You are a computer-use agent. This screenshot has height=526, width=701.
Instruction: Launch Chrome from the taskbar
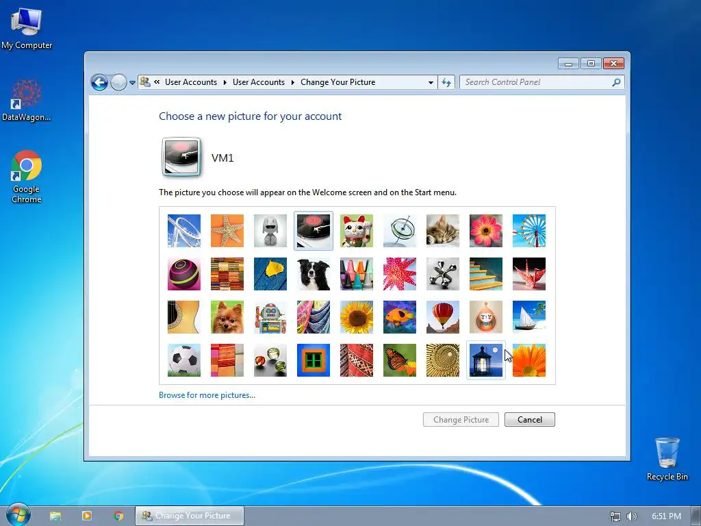118,516
